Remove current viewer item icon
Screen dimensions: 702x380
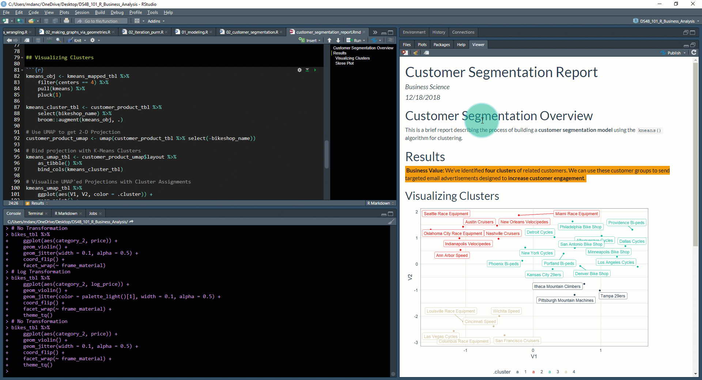(405, 53)
